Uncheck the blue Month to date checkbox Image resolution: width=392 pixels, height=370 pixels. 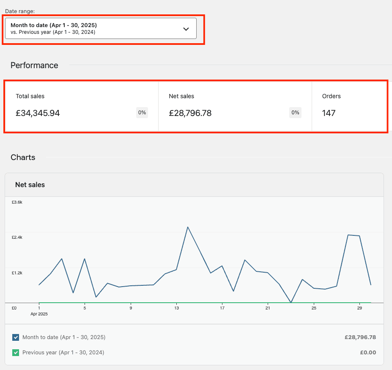click(x=16, y=337)
